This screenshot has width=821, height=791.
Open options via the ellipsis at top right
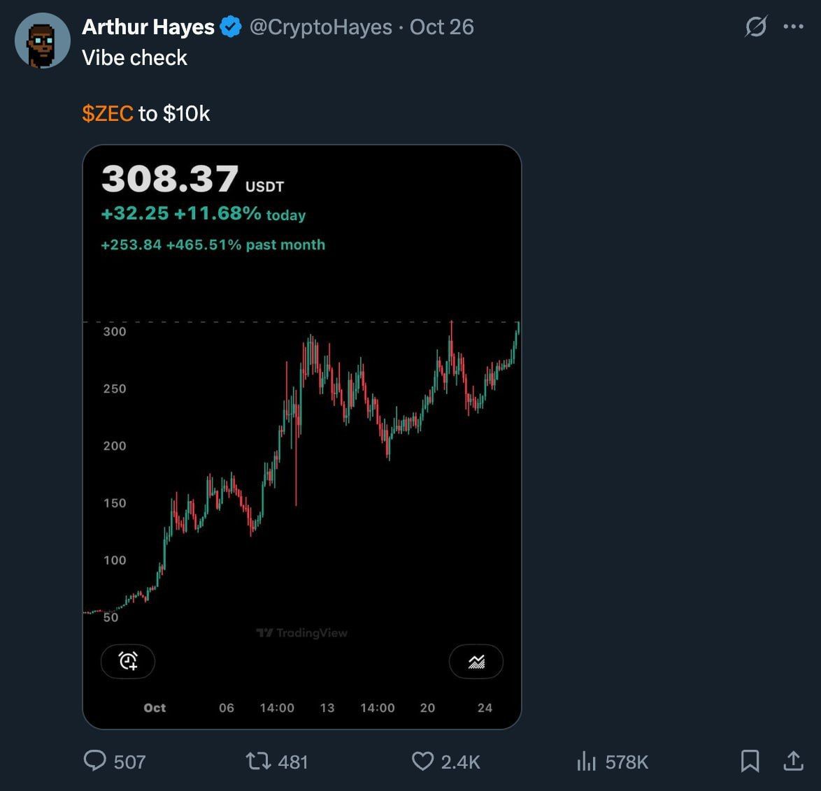(x=793, y=27)
